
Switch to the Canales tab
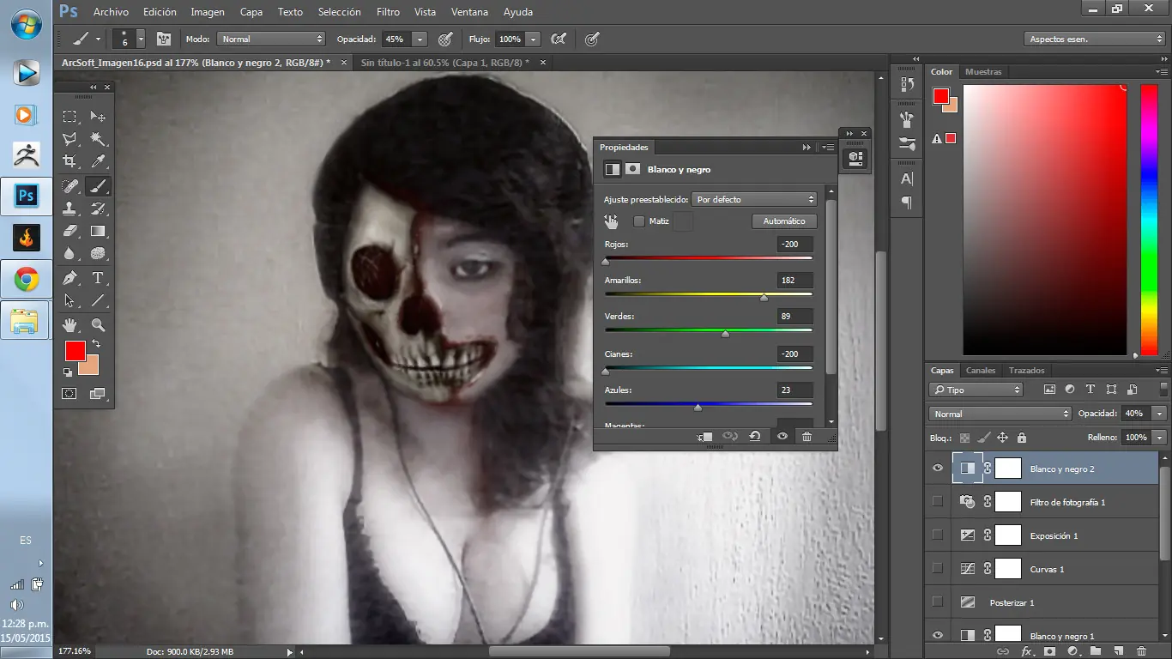pyautogui.click(x=980, y=371)
